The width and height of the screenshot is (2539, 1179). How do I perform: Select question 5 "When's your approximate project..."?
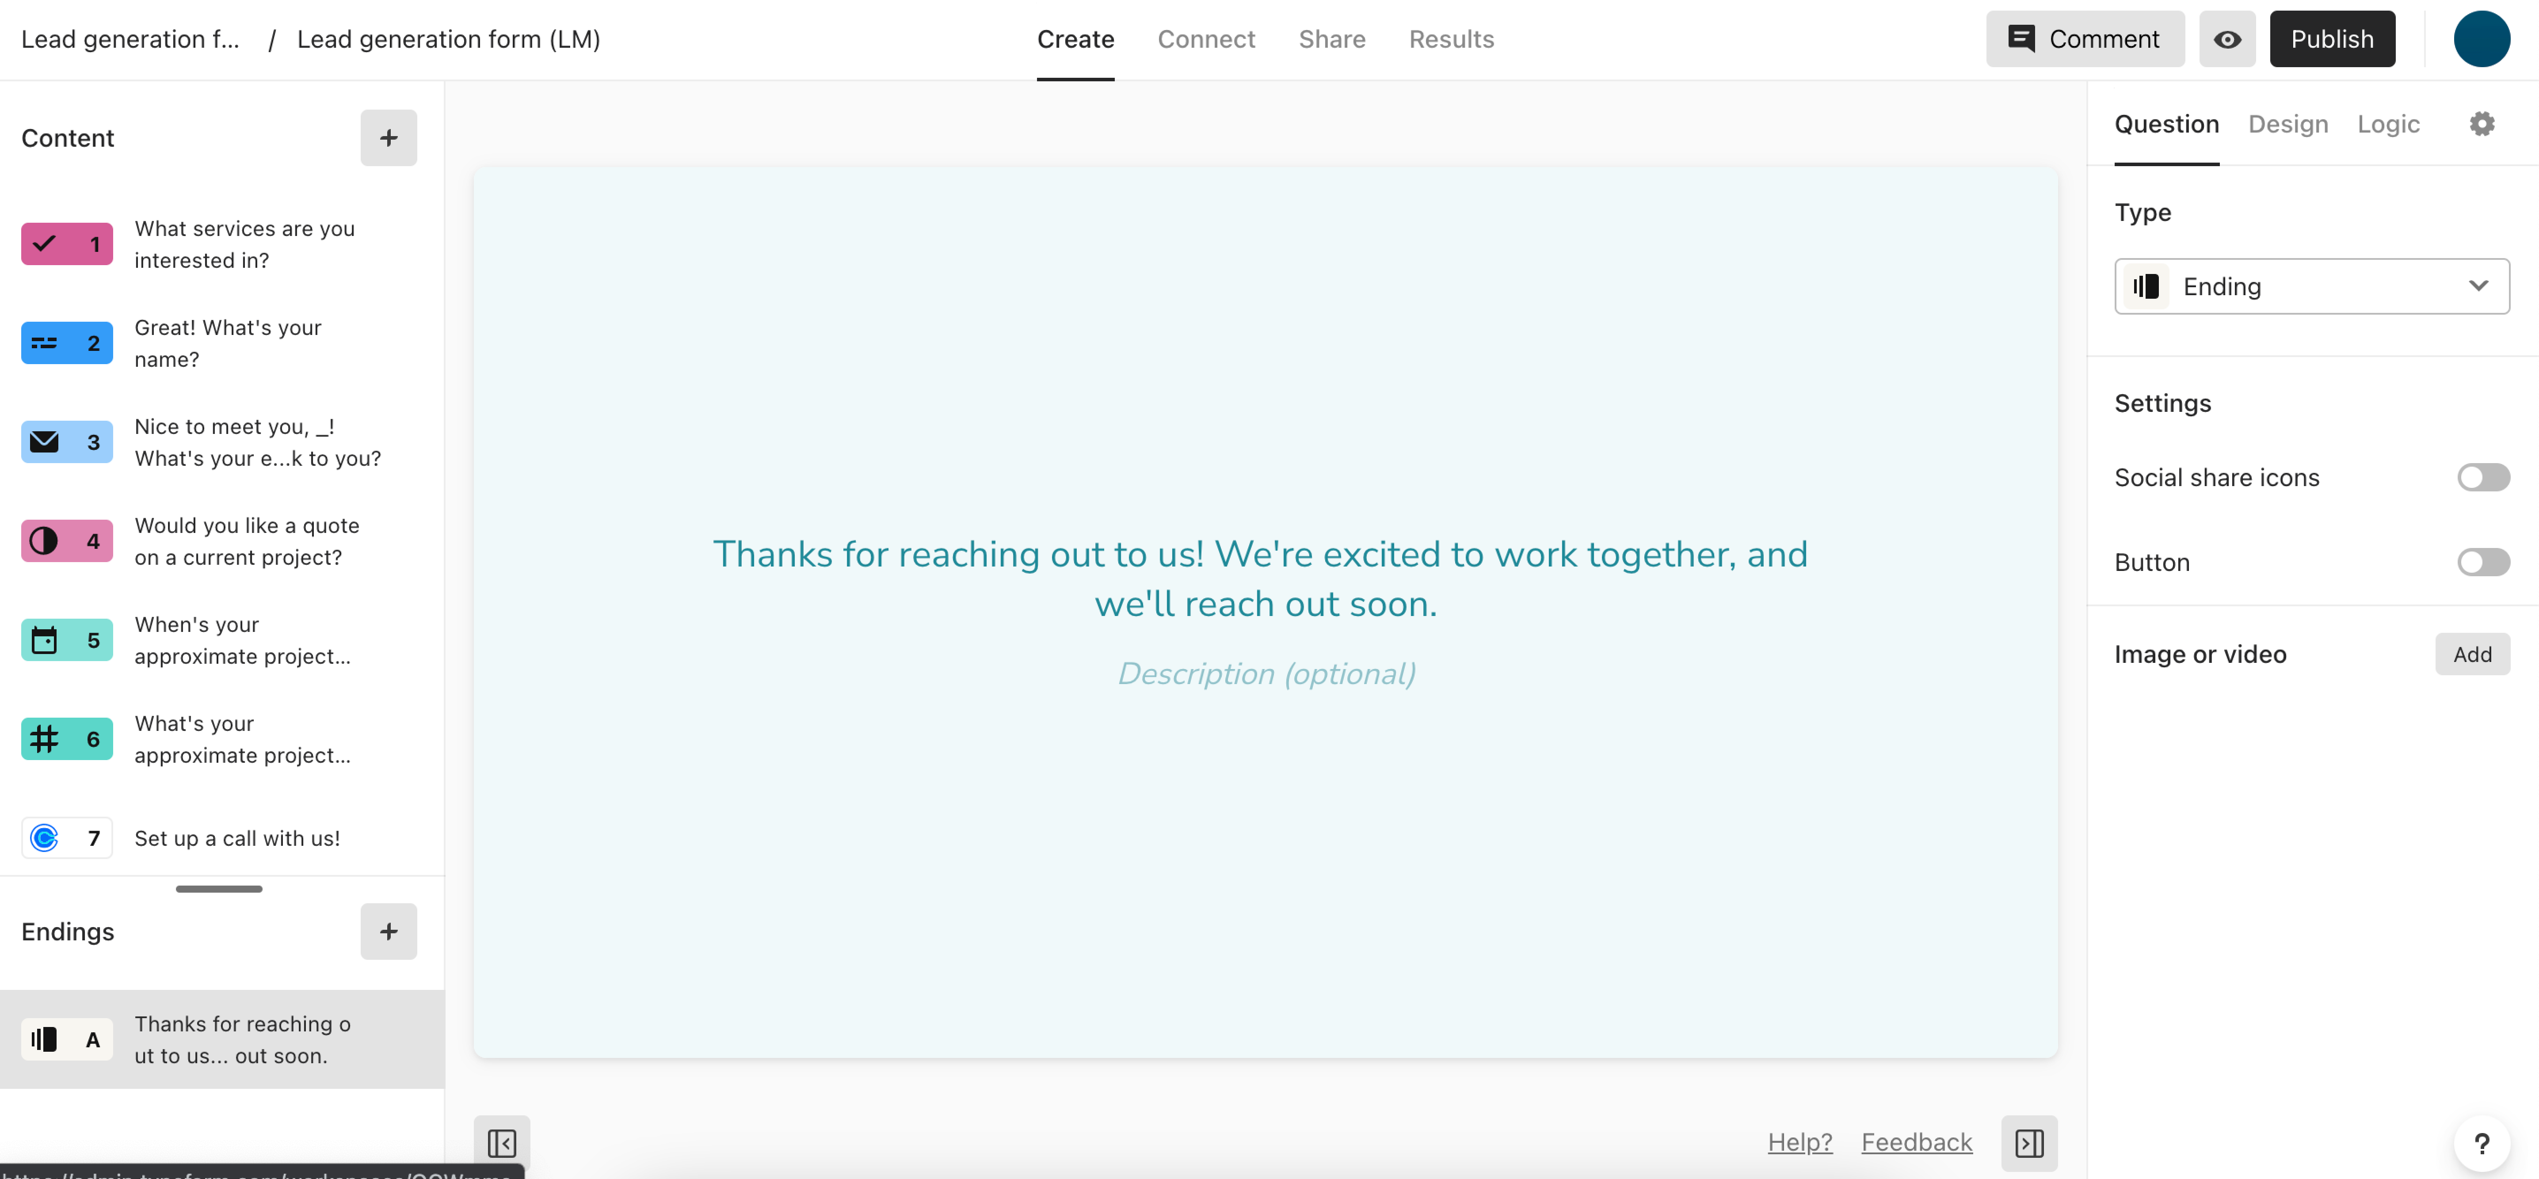[x=222, y=640]
